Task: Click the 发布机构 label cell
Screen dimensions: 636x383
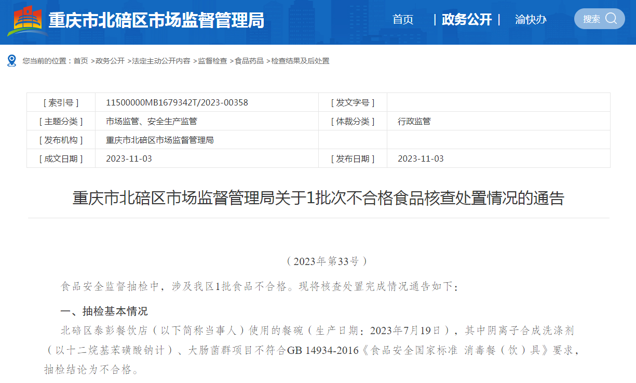Action: click(61, 140)
